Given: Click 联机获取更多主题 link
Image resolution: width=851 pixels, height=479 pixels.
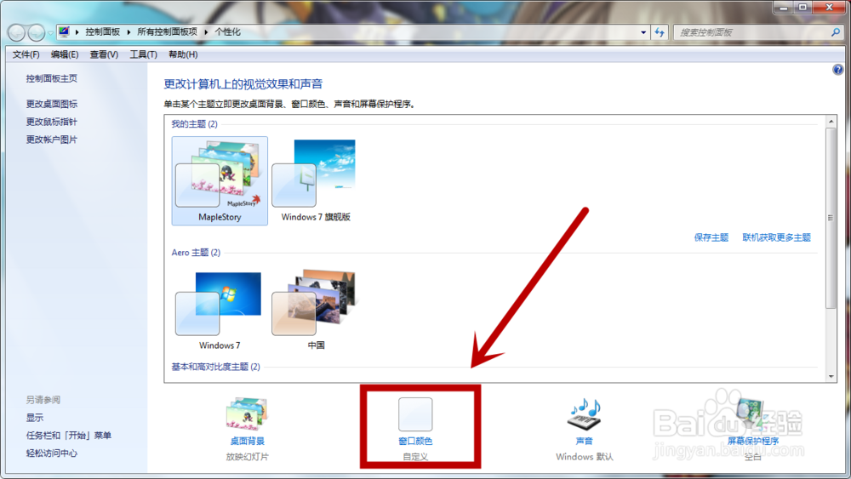Looking at the screenshot, I should coord(777,237).
